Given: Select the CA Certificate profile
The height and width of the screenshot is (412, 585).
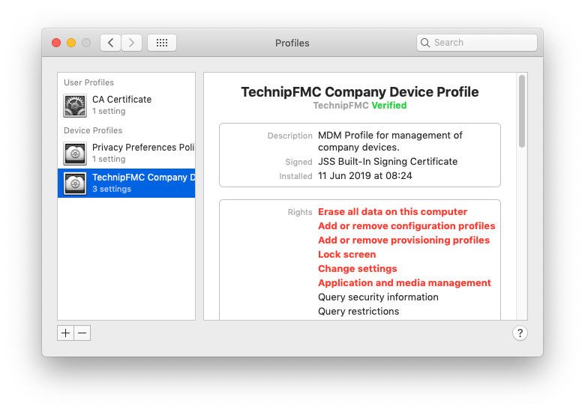Looking at the screenshot, I should pos(127,106).
